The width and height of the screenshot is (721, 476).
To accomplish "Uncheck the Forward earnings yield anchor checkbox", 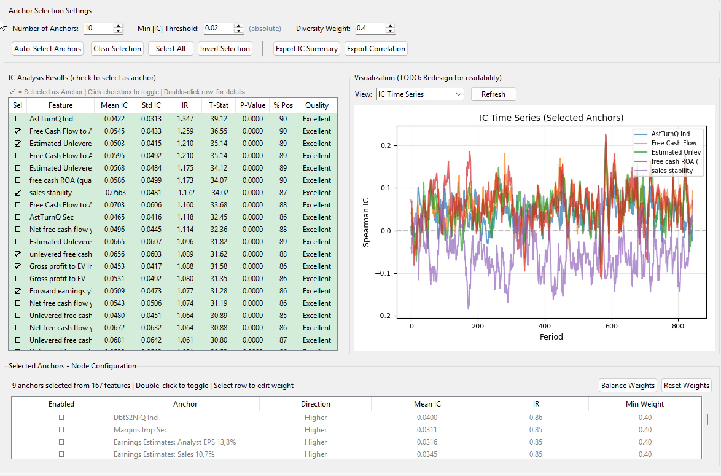I will [18, 291].
